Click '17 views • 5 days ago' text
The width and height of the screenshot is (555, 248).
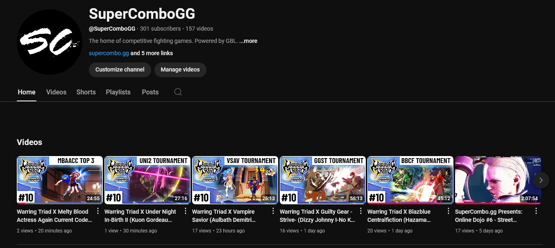(479, 231)
